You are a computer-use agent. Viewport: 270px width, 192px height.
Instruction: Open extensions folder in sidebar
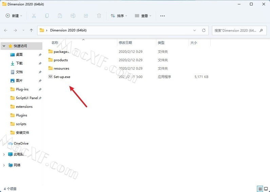click(x=24, y=107)
